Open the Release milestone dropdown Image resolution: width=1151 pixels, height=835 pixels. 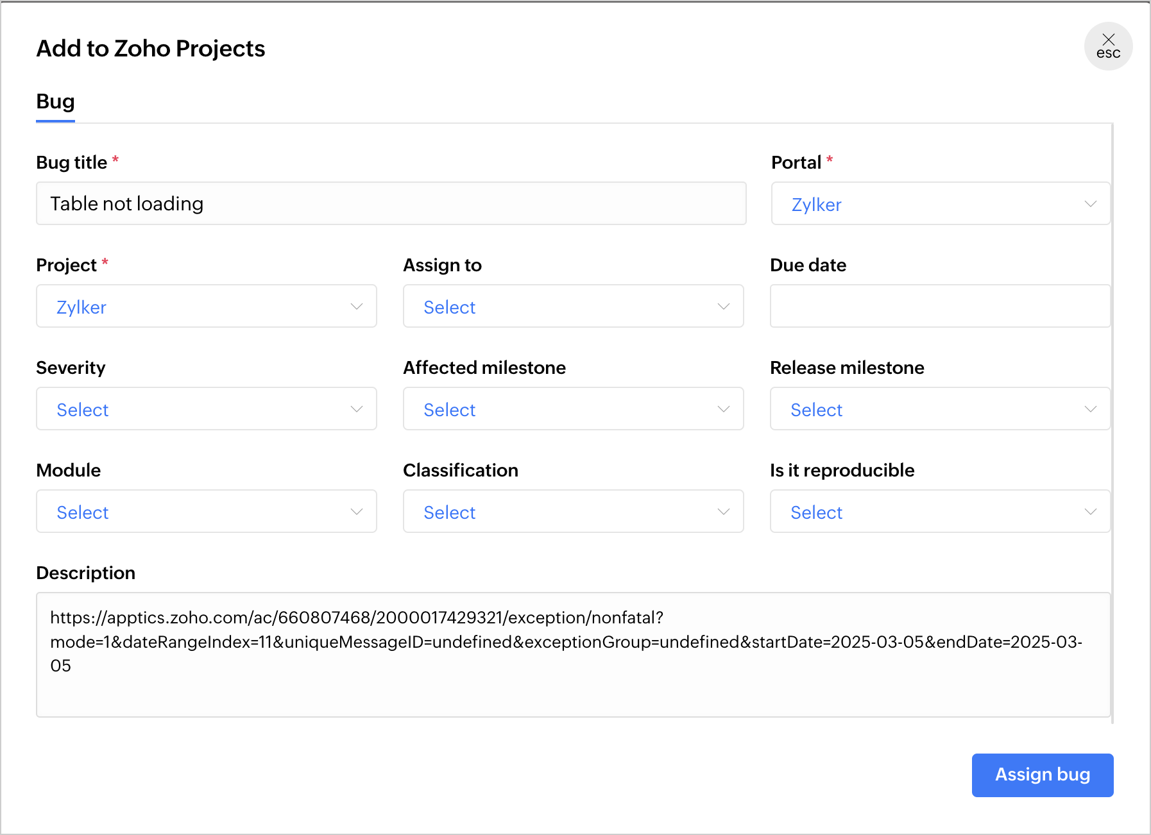[x=940, y=409]
